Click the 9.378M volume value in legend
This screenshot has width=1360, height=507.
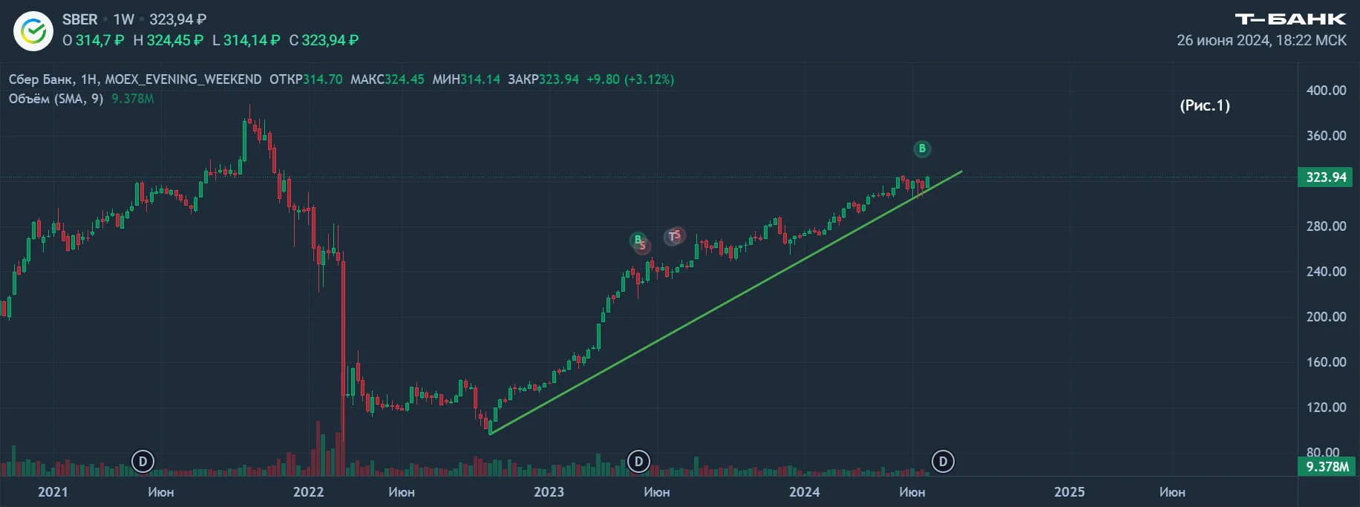[133, 99]
